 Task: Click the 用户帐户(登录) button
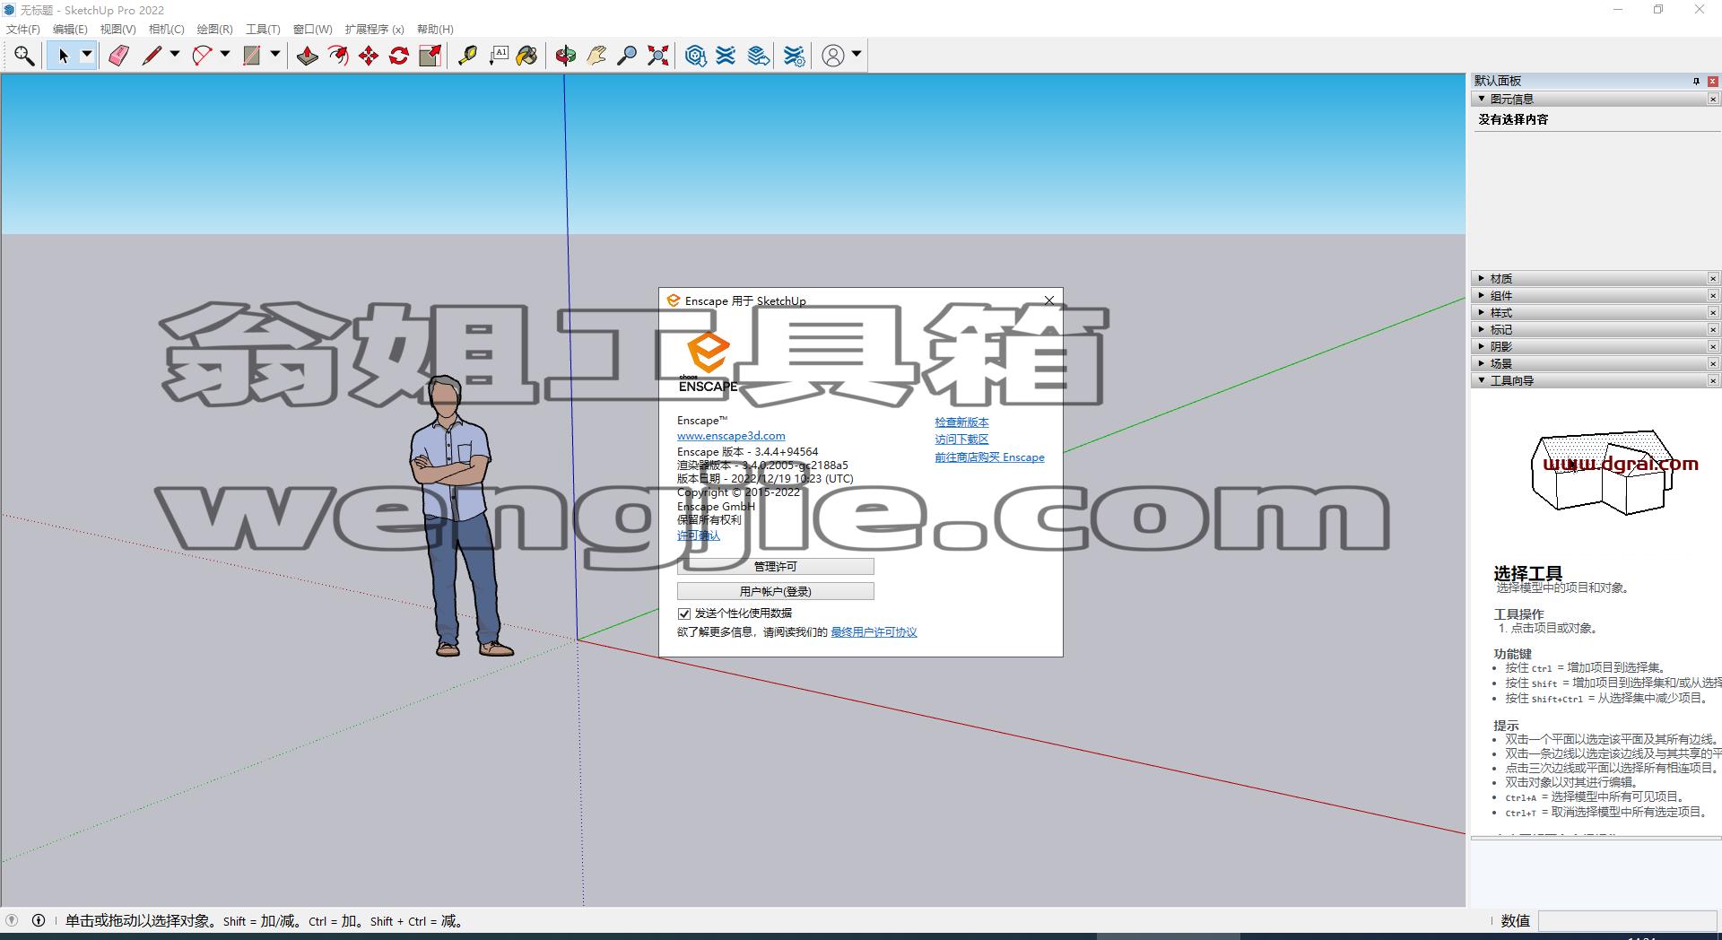pyautogui.click(x=776, y=592)
